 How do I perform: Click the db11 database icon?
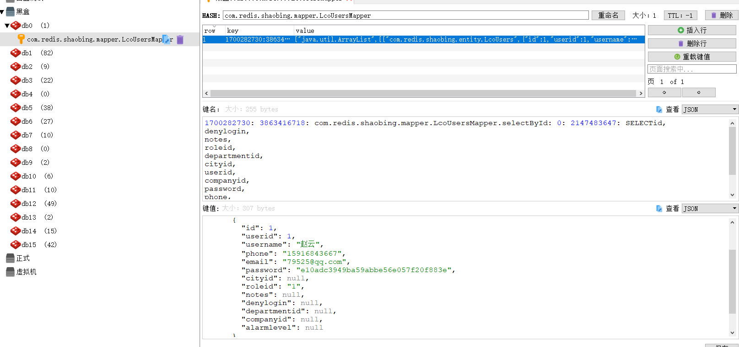(x=16, y=190)
